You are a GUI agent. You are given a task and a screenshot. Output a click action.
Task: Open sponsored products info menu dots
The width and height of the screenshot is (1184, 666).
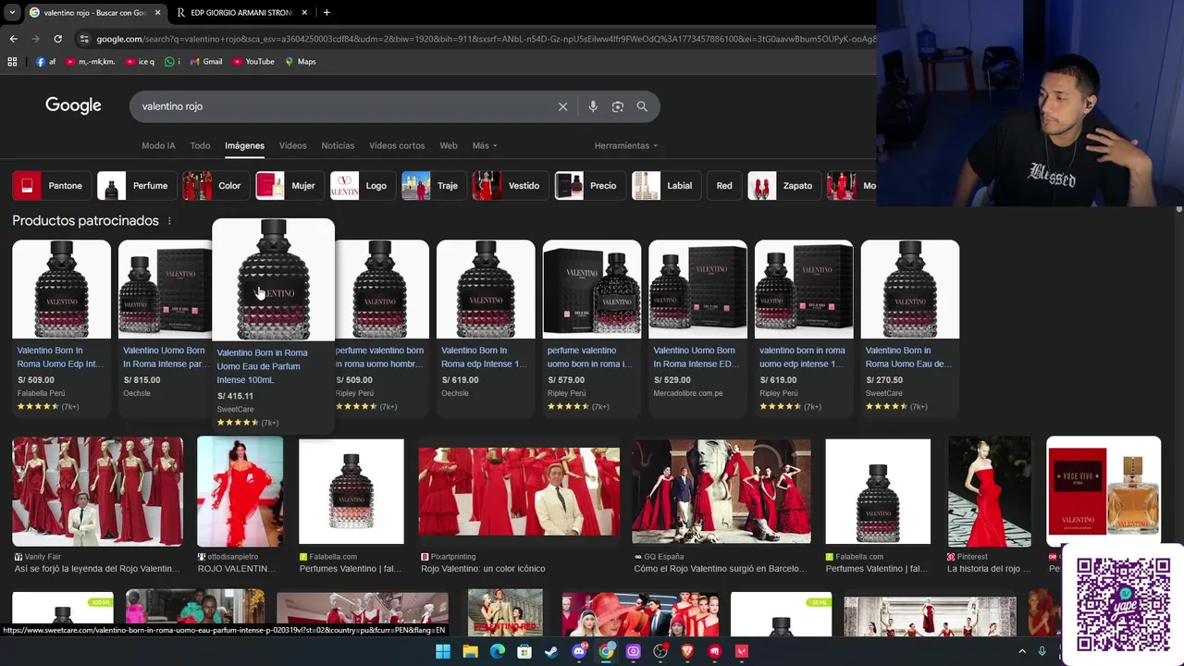point(169,221)
